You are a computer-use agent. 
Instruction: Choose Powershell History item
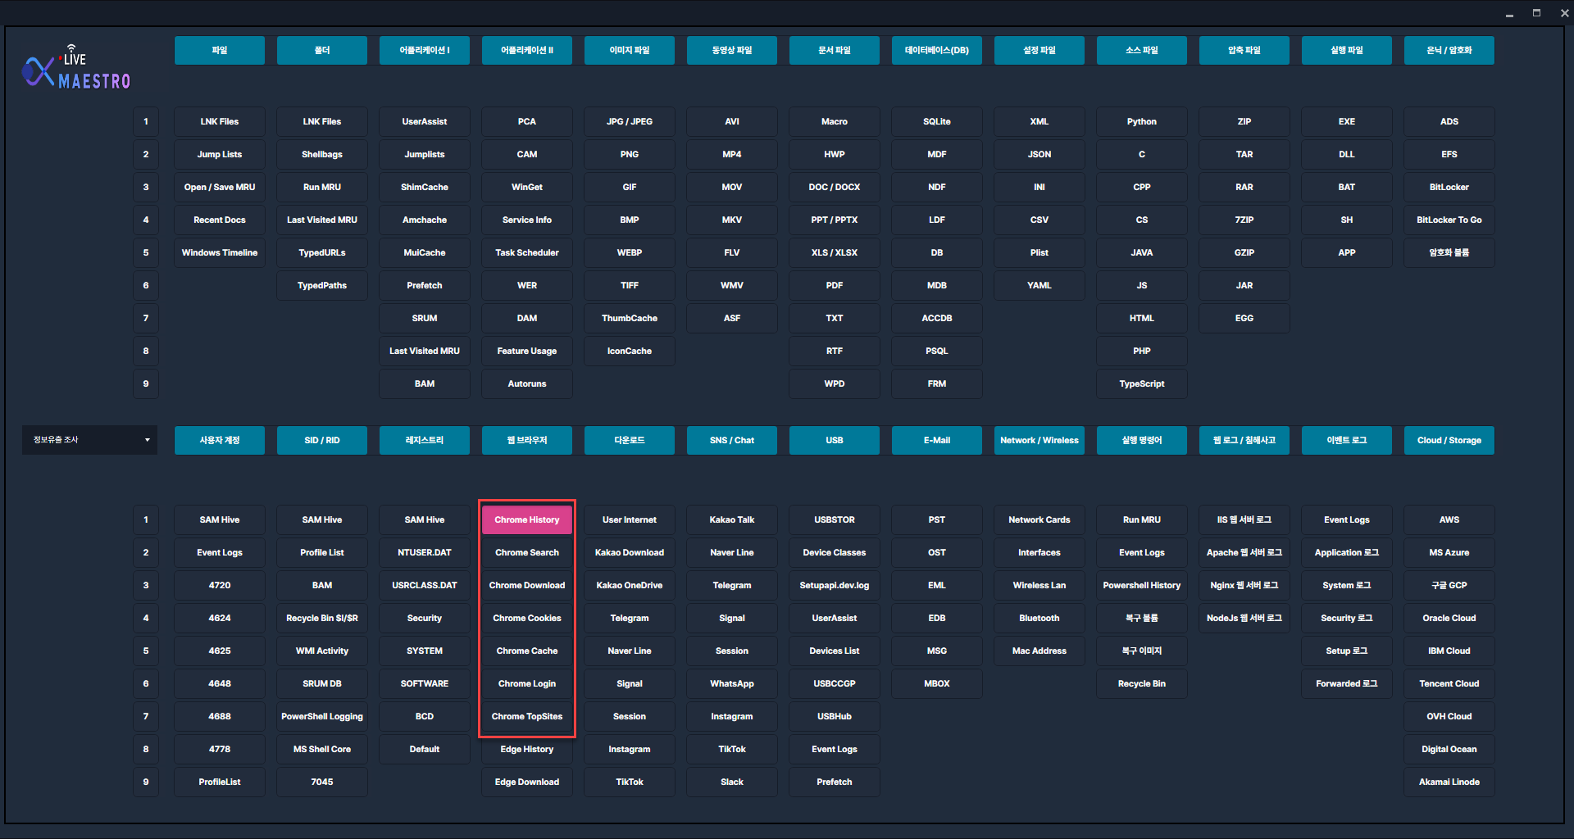coord(1141,585)
